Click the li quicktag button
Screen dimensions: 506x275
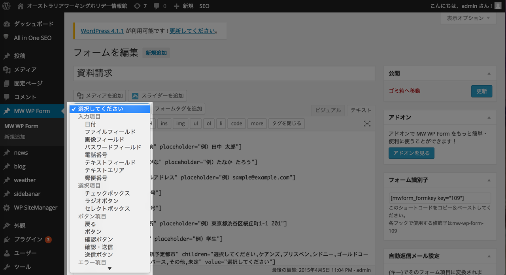[221, 123]
